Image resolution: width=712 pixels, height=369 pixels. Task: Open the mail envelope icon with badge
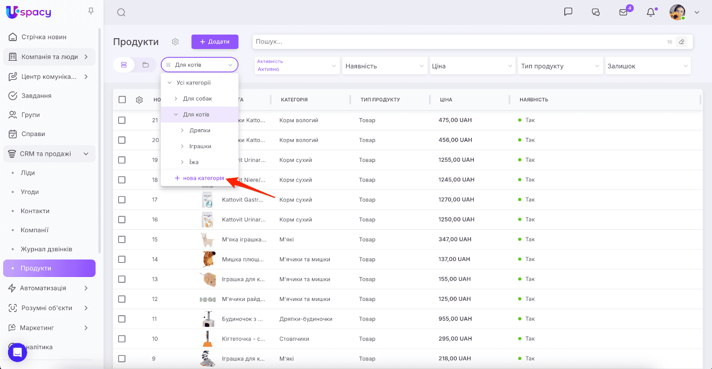[623, 12]
